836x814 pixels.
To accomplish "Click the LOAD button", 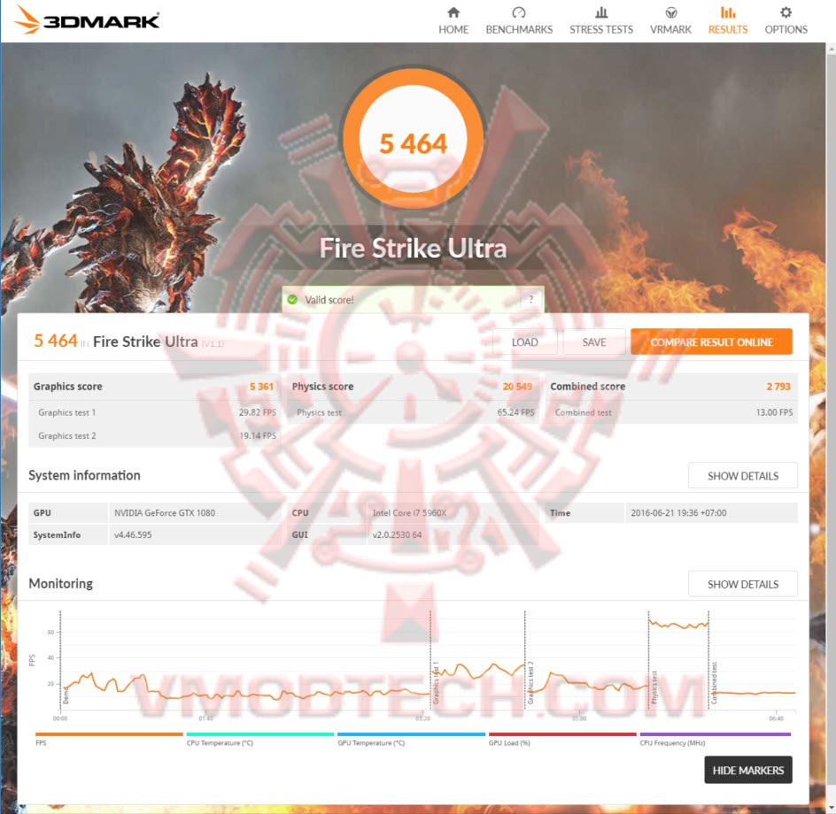I will coord(524,342).
